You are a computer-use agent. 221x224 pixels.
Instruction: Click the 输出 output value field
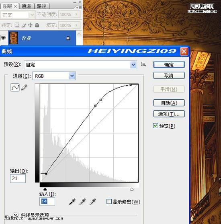(18, 179)
